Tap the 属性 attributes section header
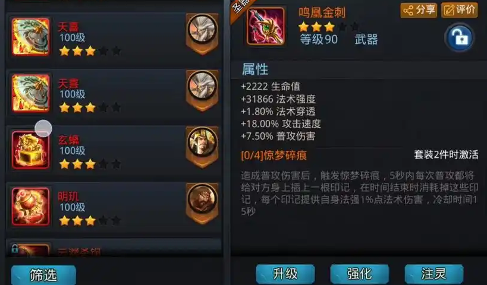This screenshot has height=285, width=487. coord(255,69)
